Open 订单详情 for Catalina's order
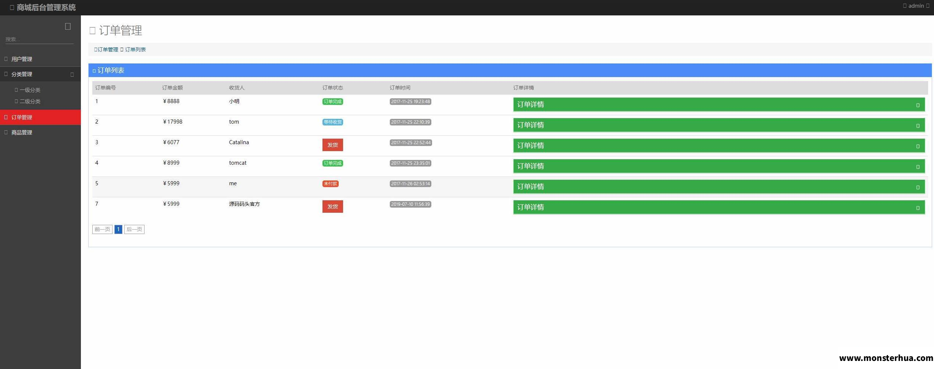Viewport: 934px width, 369px height. pyautogui.click(x=719, y=146)
